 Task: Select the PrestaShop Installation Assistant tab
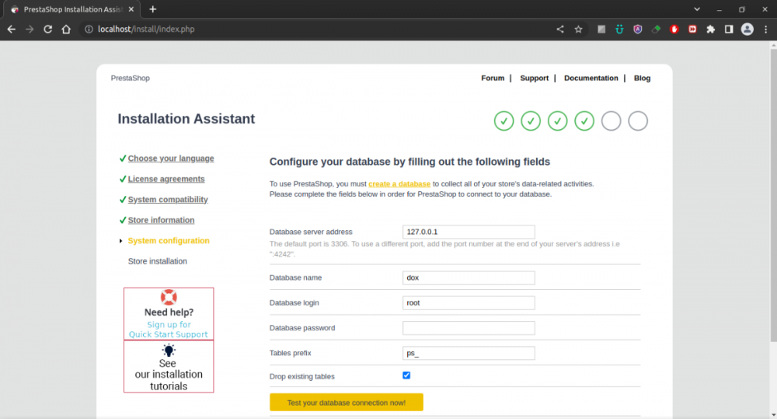(x=70, y=9)
